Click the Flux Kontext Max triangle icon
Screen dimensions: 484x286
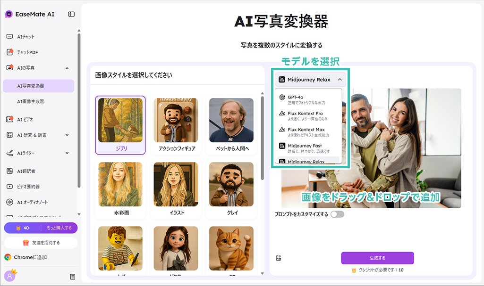pos(282,130)
